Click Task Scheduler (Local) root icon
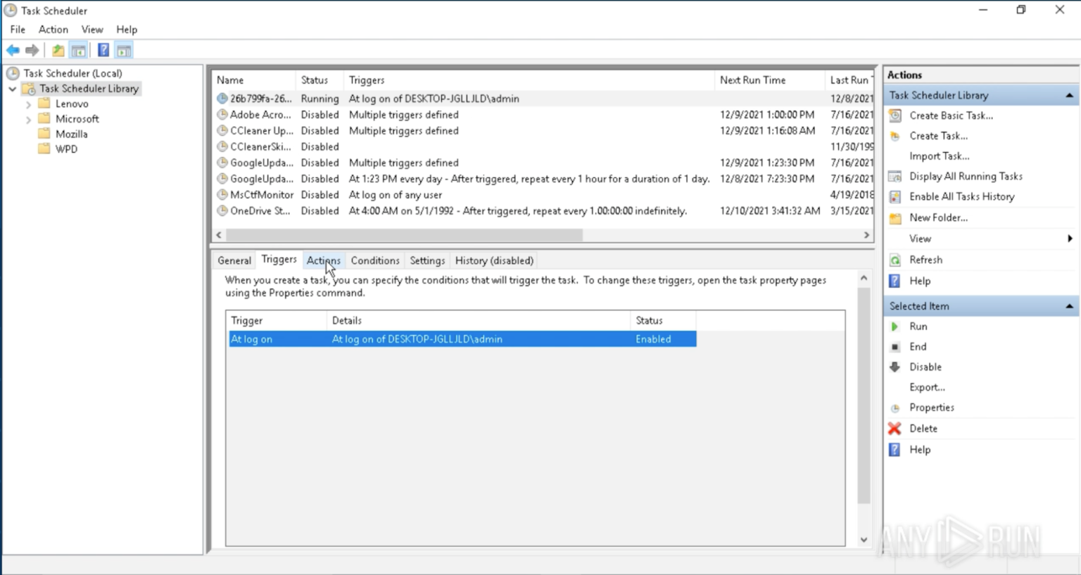The image size is (1081, 575). click(13, 73)
